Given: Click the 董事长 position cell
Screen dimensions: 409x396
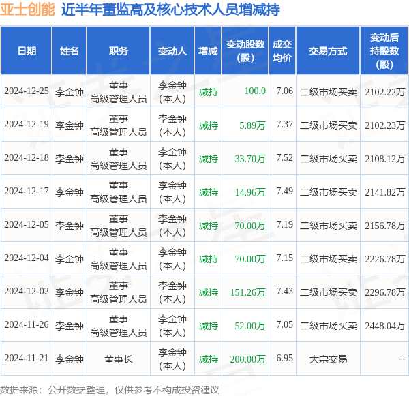Looking at the screenshot, I should point(119,359).
